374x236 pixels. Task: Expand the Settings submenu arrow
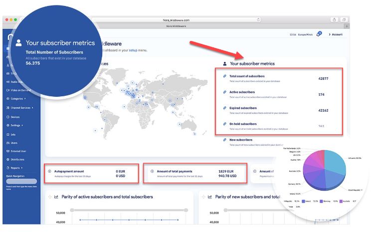point(22,125)
